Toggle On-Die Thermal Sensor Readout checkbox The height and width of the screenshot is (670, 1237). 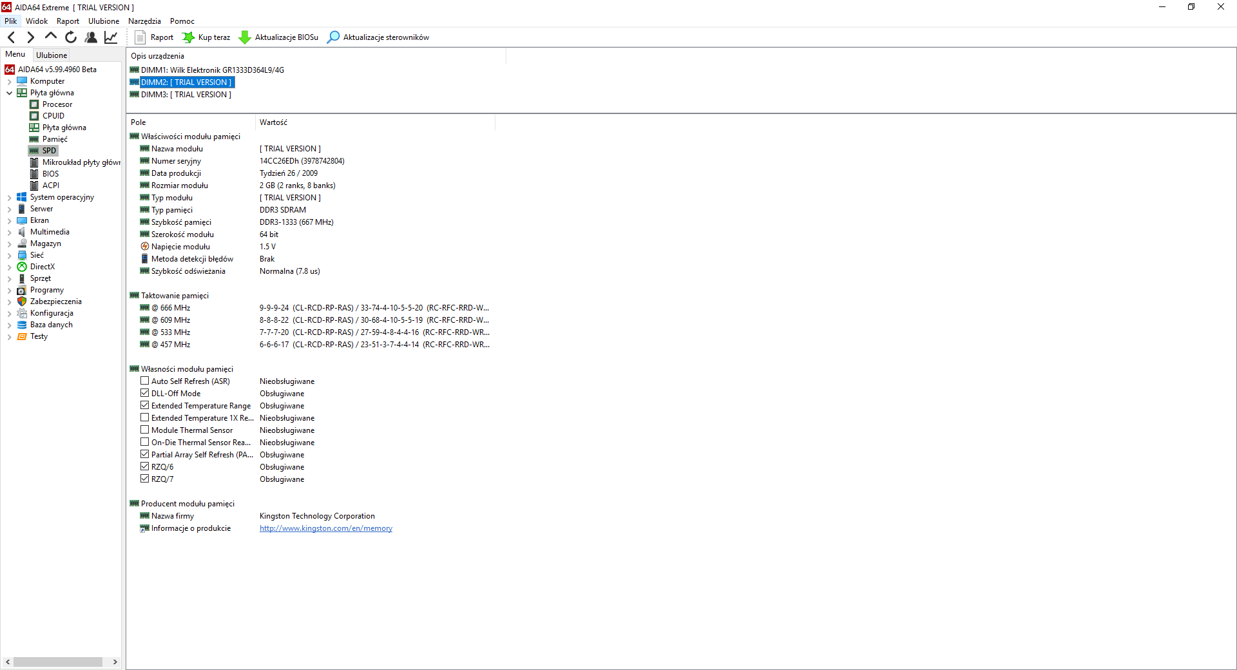pyautogui.click(x=145, y=442)
